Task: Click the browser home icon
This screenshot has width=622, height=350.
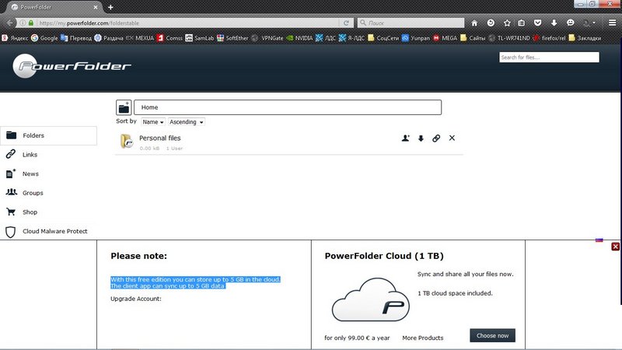Action: coord(474,23)
